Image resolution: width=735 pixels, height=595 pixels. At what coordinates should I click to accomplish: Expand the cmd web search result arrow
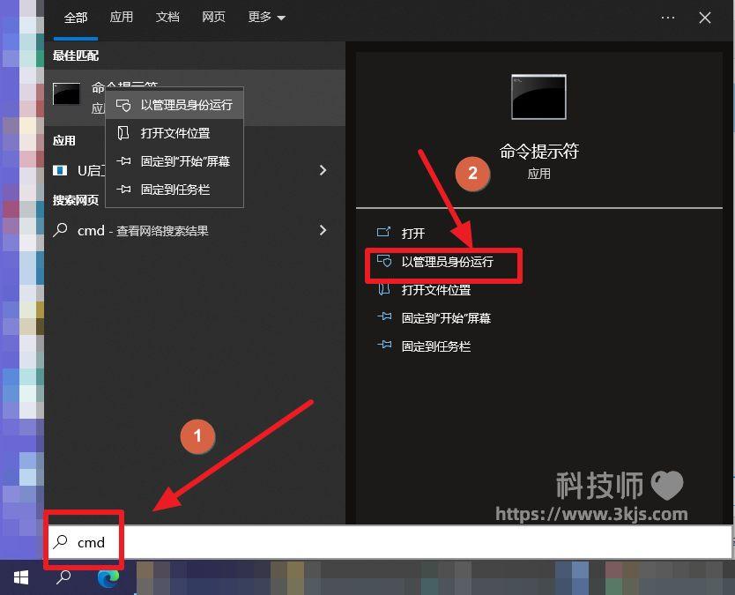point(323,230)
